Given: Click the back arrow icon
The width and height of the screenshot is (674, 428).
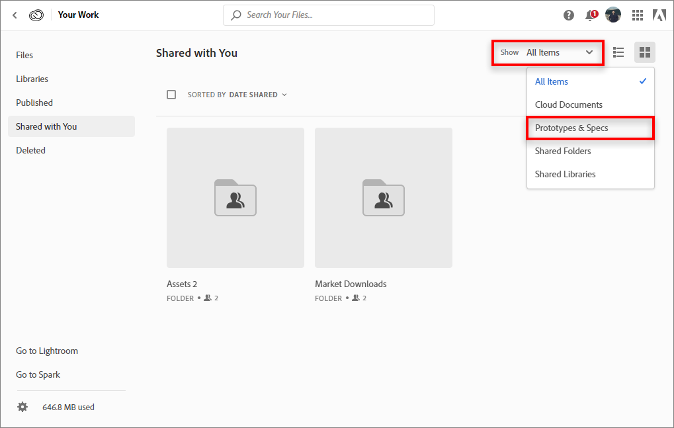Looking at the screenshot, I should (x=15, y=15).
